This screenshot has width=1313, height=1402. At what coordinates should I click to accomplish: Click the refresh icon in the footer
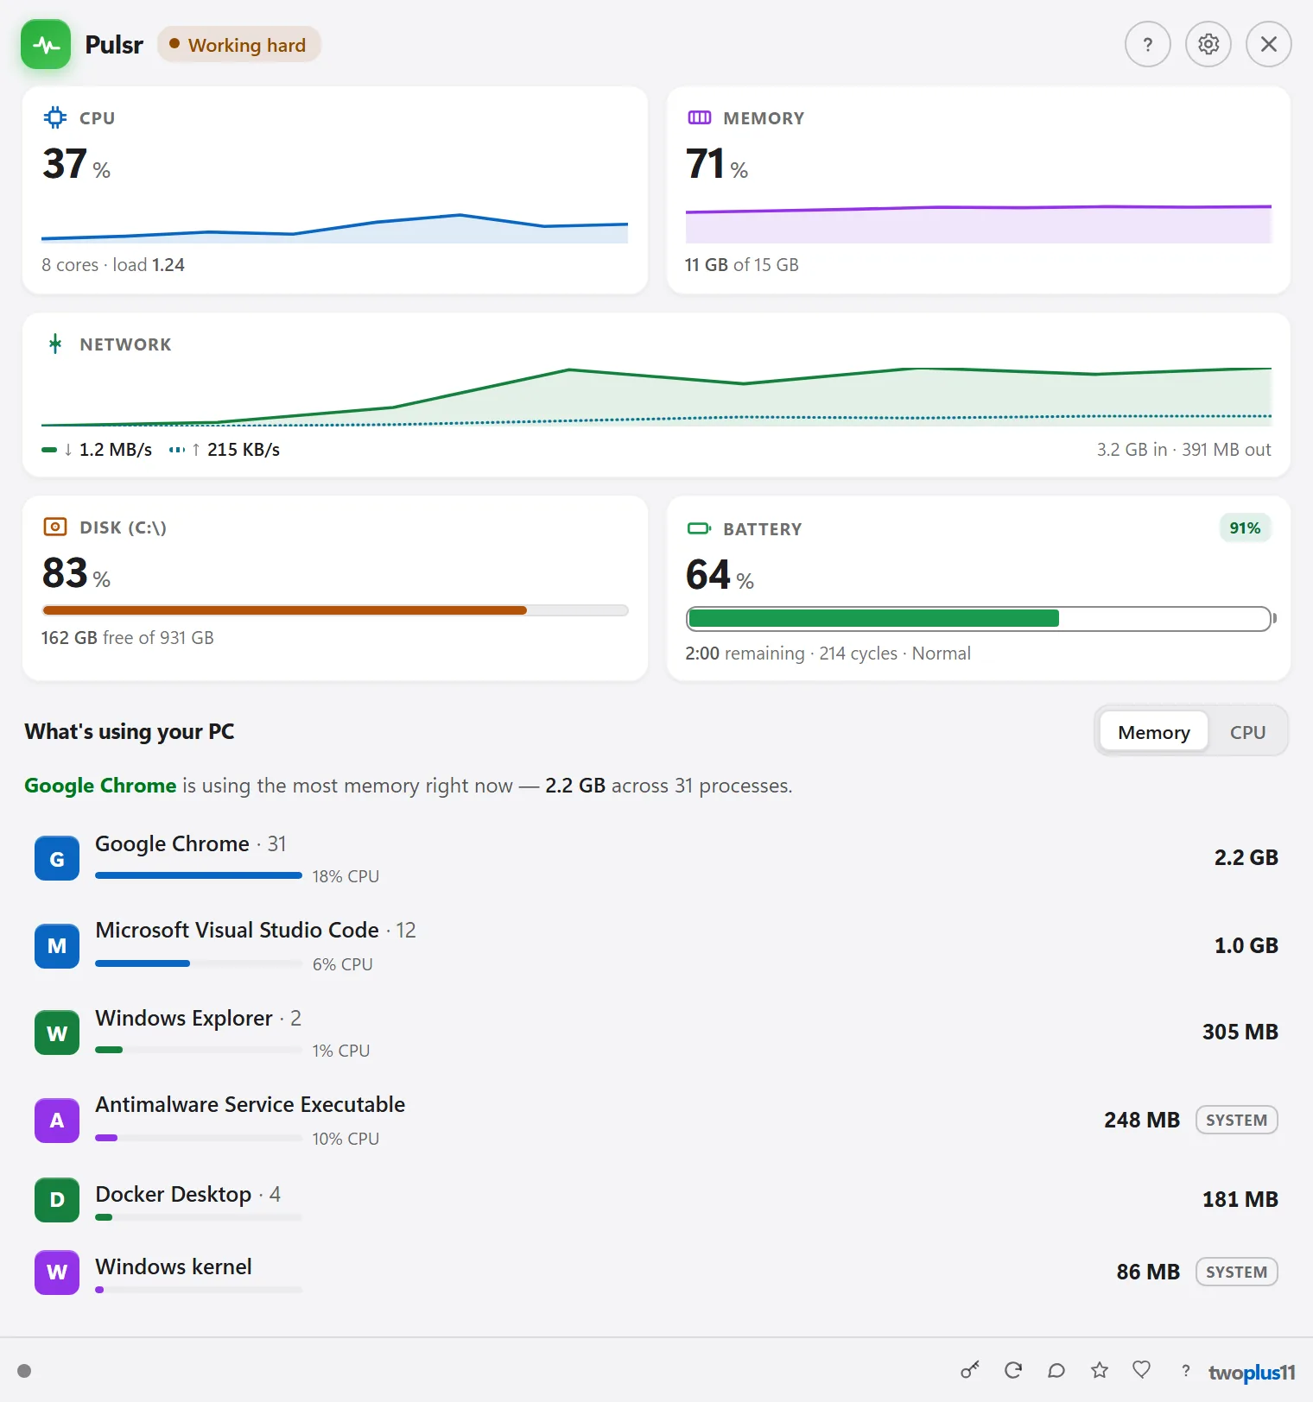click(1013, 1370)
